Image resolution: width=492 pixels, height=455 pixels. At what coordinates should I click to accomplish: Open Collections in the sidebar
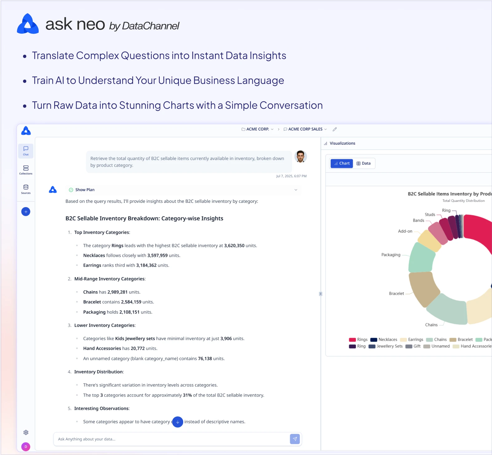[x=26, y=170]
